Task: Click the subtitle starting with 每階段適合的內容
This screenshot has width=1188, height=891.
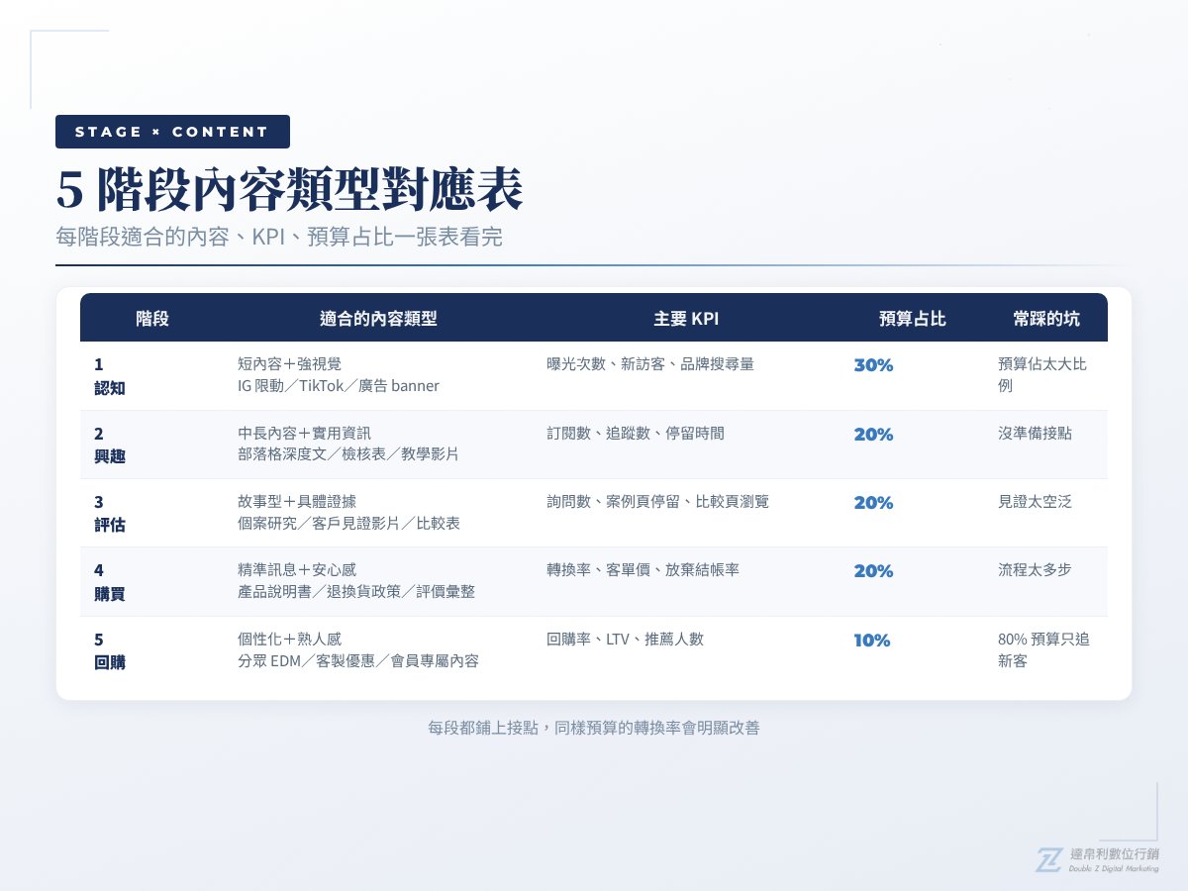Action: coord(279,239)
